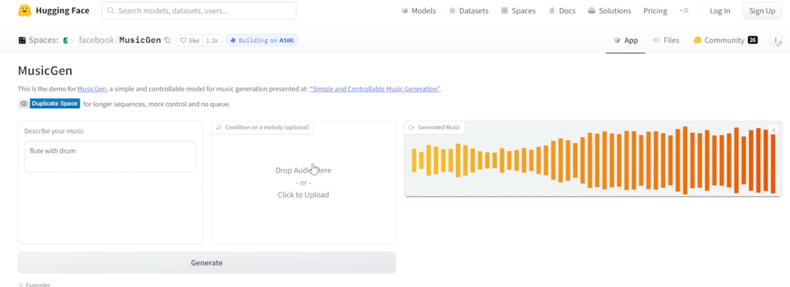The image size is (790, 287).
Task: Click to upload a melody audio file
Action: 303,182
